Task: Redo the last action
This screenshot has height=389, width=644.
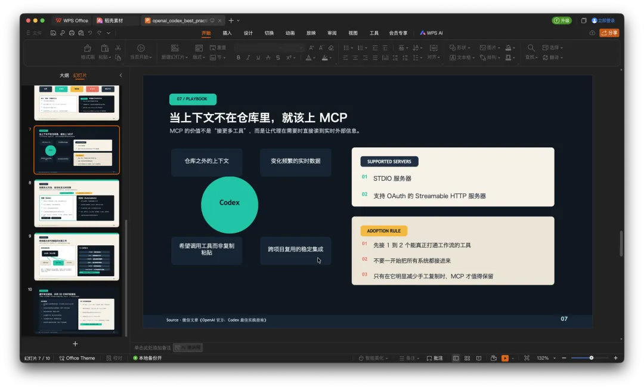Action: pyautogui.click(x=100, y=33)
